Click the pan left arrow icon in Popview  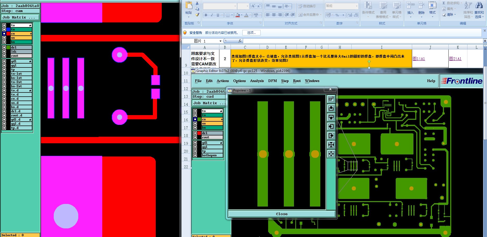[331, 126]
